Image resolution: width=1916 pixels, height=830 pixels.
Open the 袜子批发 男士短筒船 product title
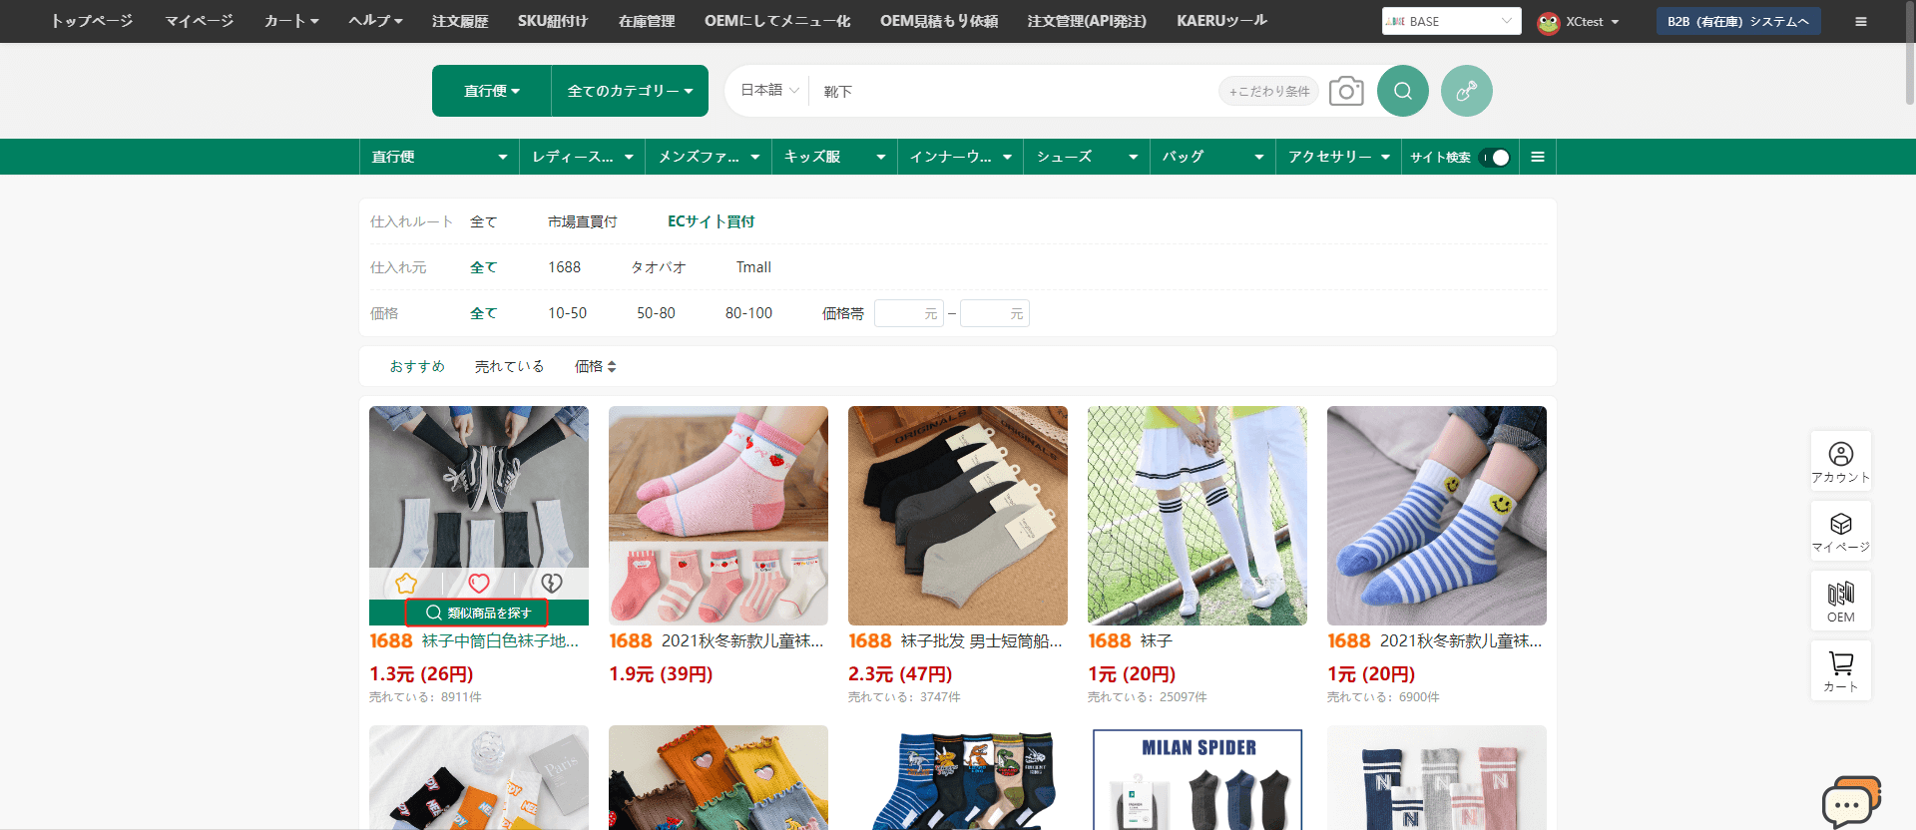click(x=981, y=640)
